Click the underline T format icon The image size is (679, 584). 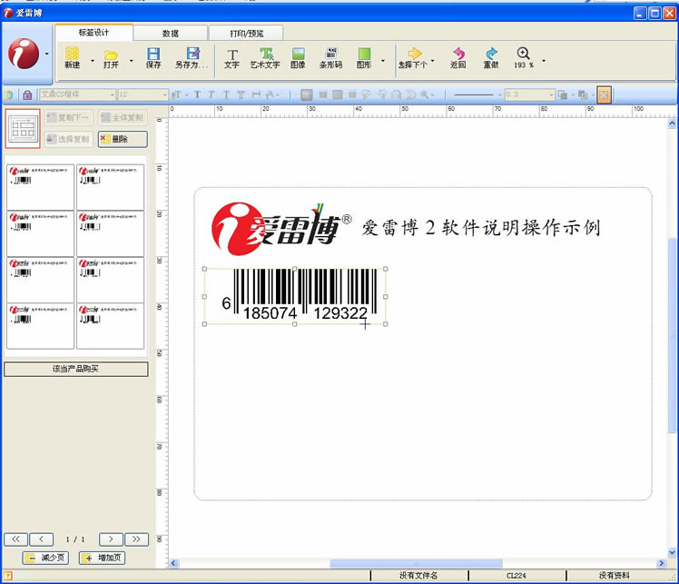tap(226, 94)
